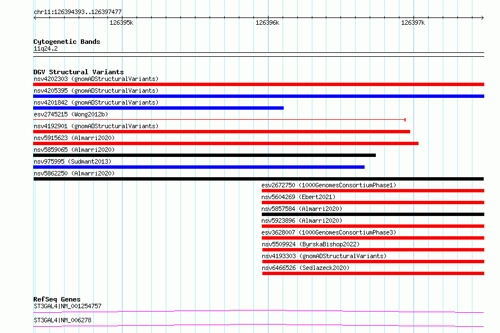500x333 pixels.
Task: Click the nsv5509924 ByrskaBishop2022 red bar
Action: 373,250
